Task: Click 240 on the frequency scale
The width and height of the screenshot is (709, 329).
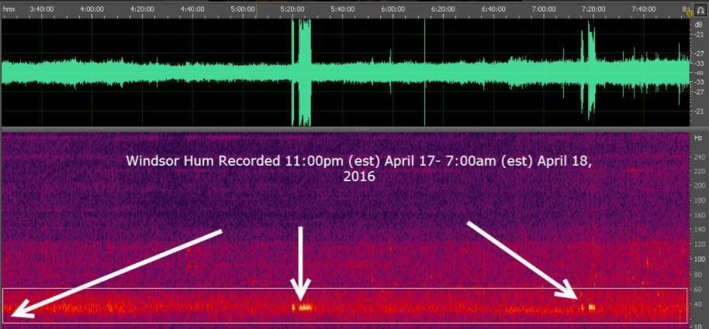Action: [x=699, y=157]
